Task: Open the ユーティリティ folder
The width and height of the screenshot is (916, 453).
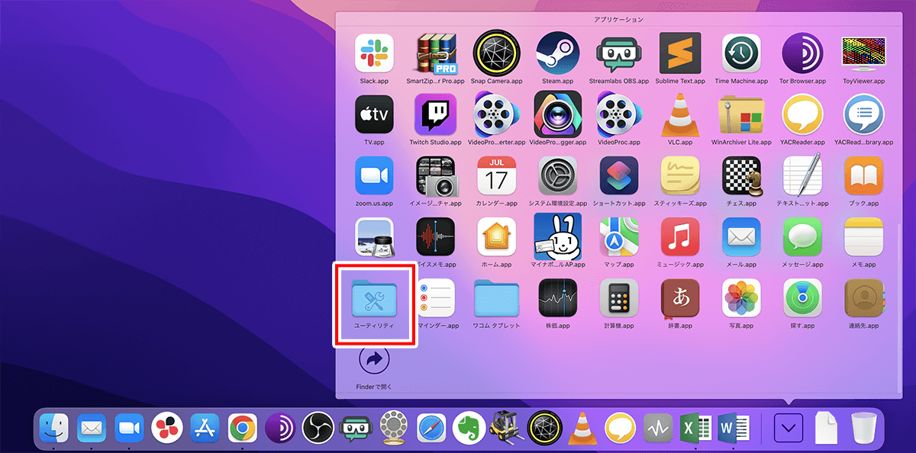Action: (374, 299)
